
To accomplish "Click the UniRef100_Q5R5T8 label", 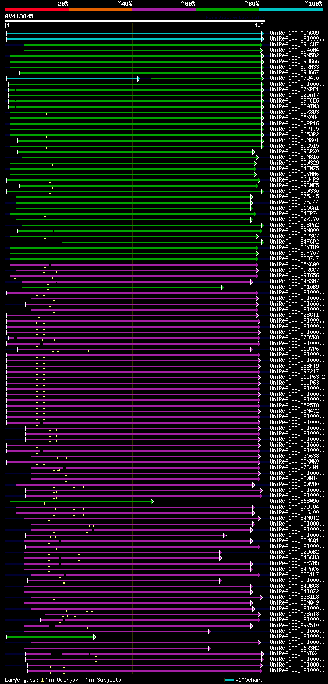I will coord(294,405).
